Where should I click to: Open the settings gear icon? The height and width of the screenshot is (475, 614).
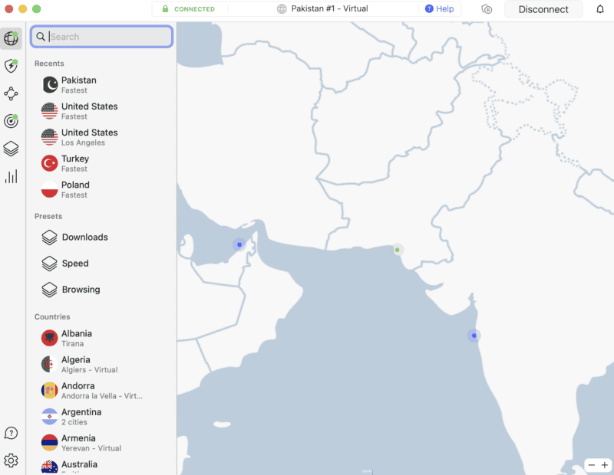tap(11, 460)
